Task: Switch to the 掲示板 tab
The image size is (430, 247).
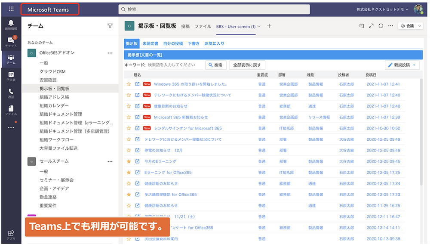Action: coord(132,43)
